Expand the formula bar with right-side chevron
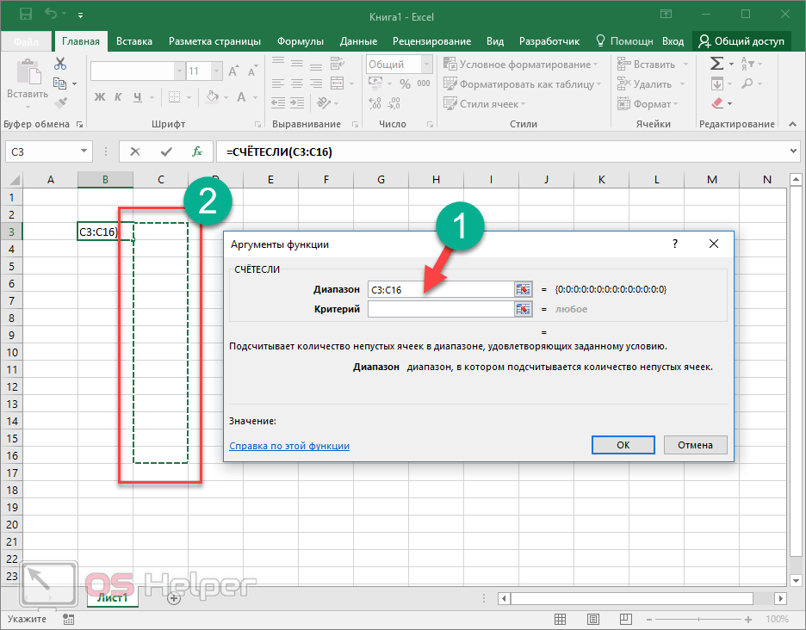The height and width of the screenshot is (630, 806). [793, 151]
